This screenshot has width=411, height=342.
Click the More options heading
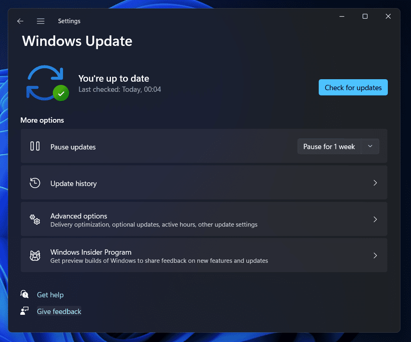point(42,120)
